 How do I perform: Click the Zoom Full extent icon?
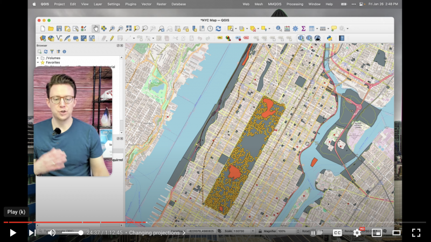pyautogui.click(x=128, y=29)
